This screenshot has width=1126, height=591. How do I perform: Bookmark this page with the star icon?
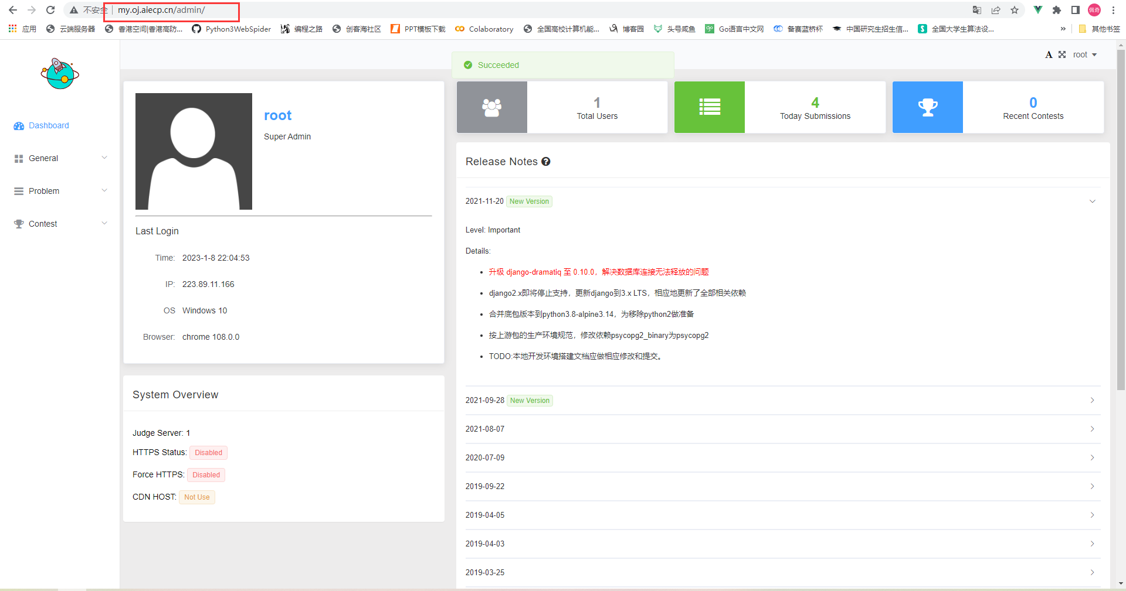click(1015, 10)
